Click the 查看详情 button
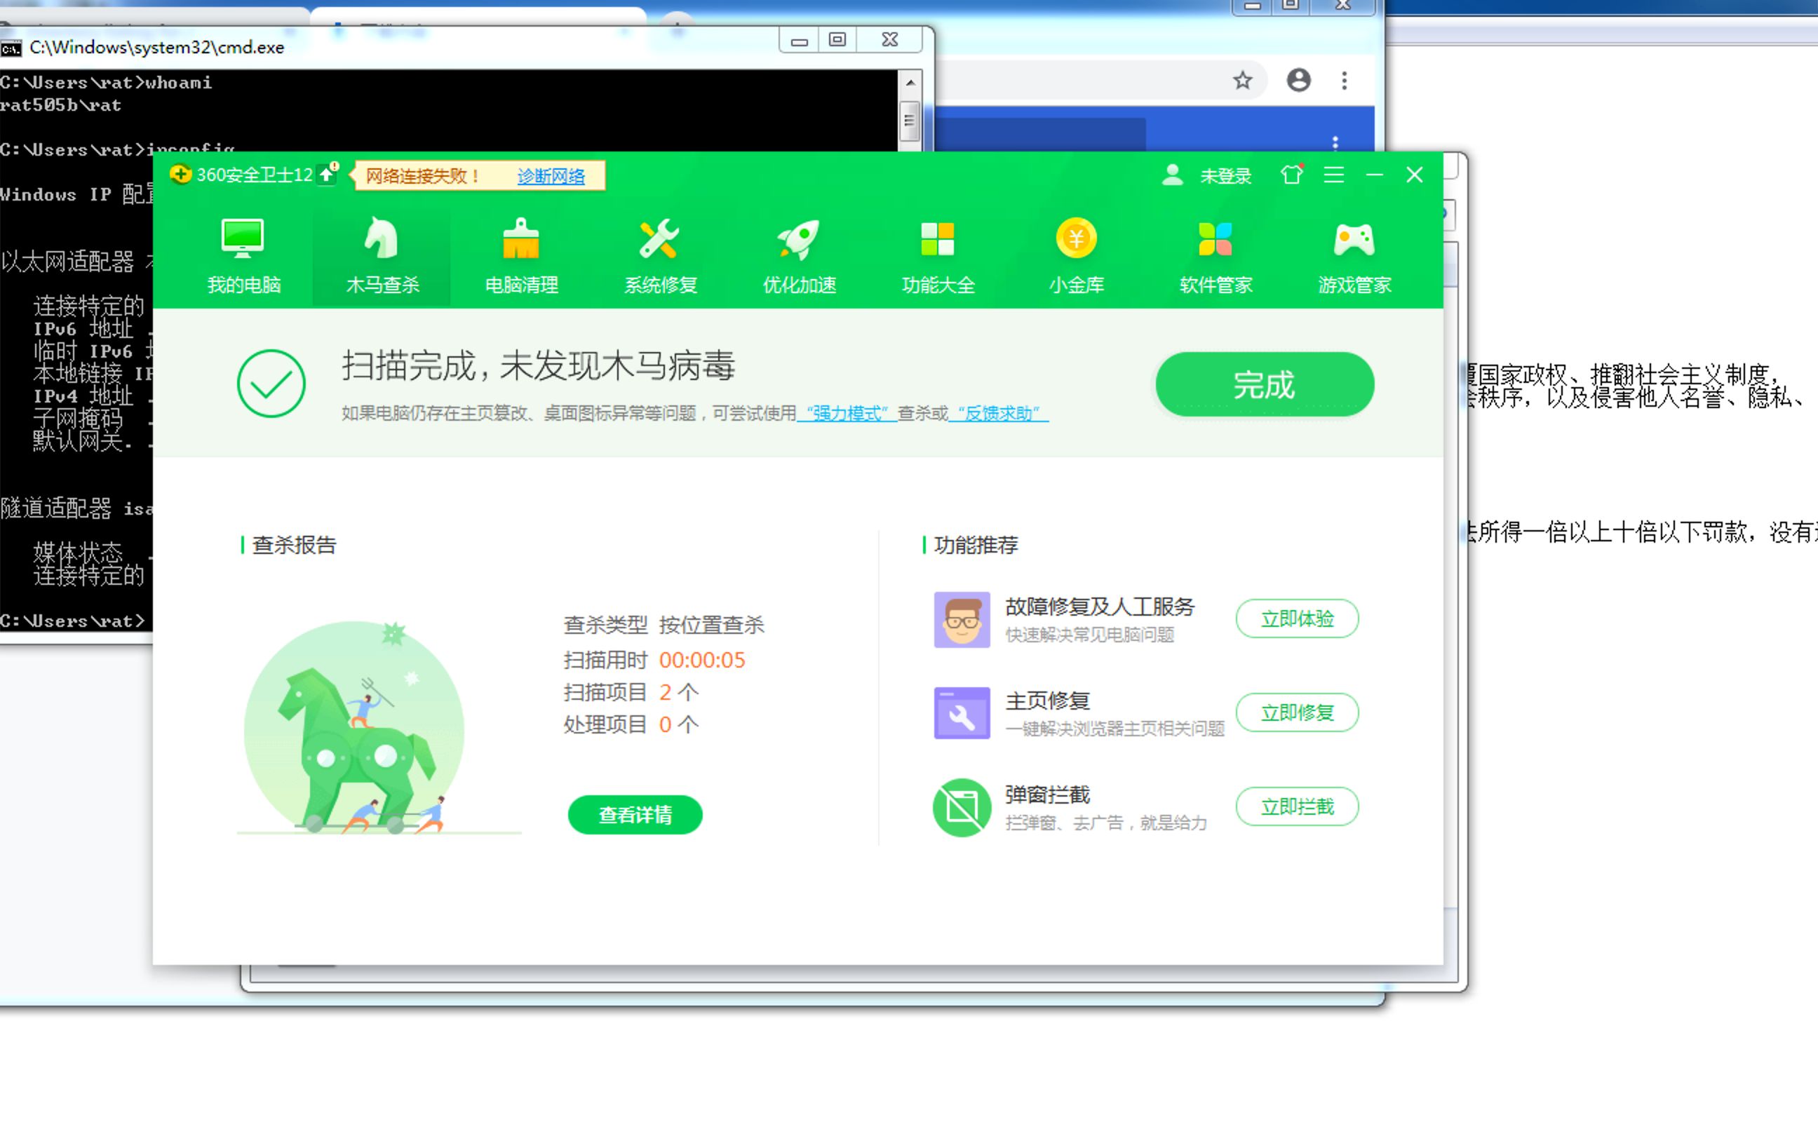The width and height of the screenshot is (1818, 1136). click(x=635, y=814)
